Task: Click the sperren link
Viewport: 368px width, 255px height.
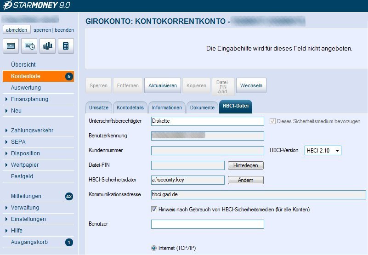Action: click(x=42, y=30)
